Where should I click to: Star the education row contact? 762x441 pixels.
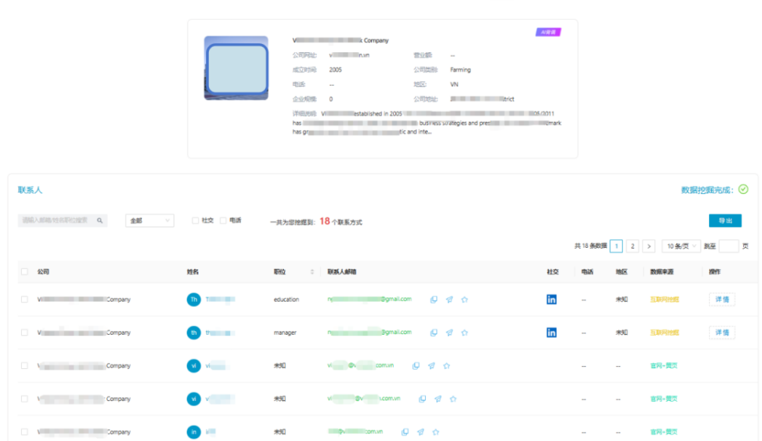[x=464, y=299]
